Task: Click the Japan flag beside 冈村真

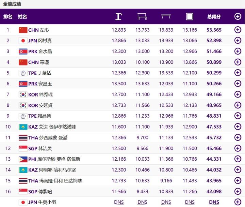Action: (23, 41)
